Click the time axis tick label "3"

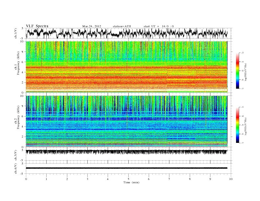pyautogui.click(x=87, y=179)
